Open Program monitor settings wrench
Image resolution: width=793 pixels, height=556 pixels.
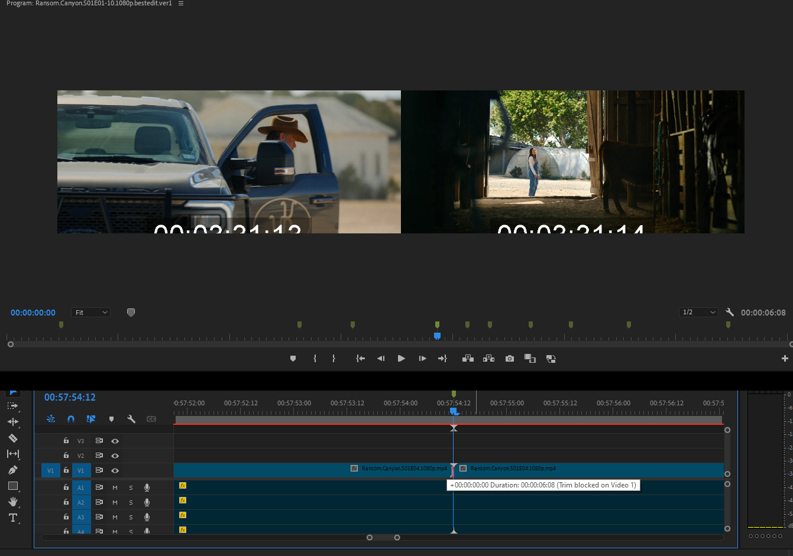click(730, 313)
